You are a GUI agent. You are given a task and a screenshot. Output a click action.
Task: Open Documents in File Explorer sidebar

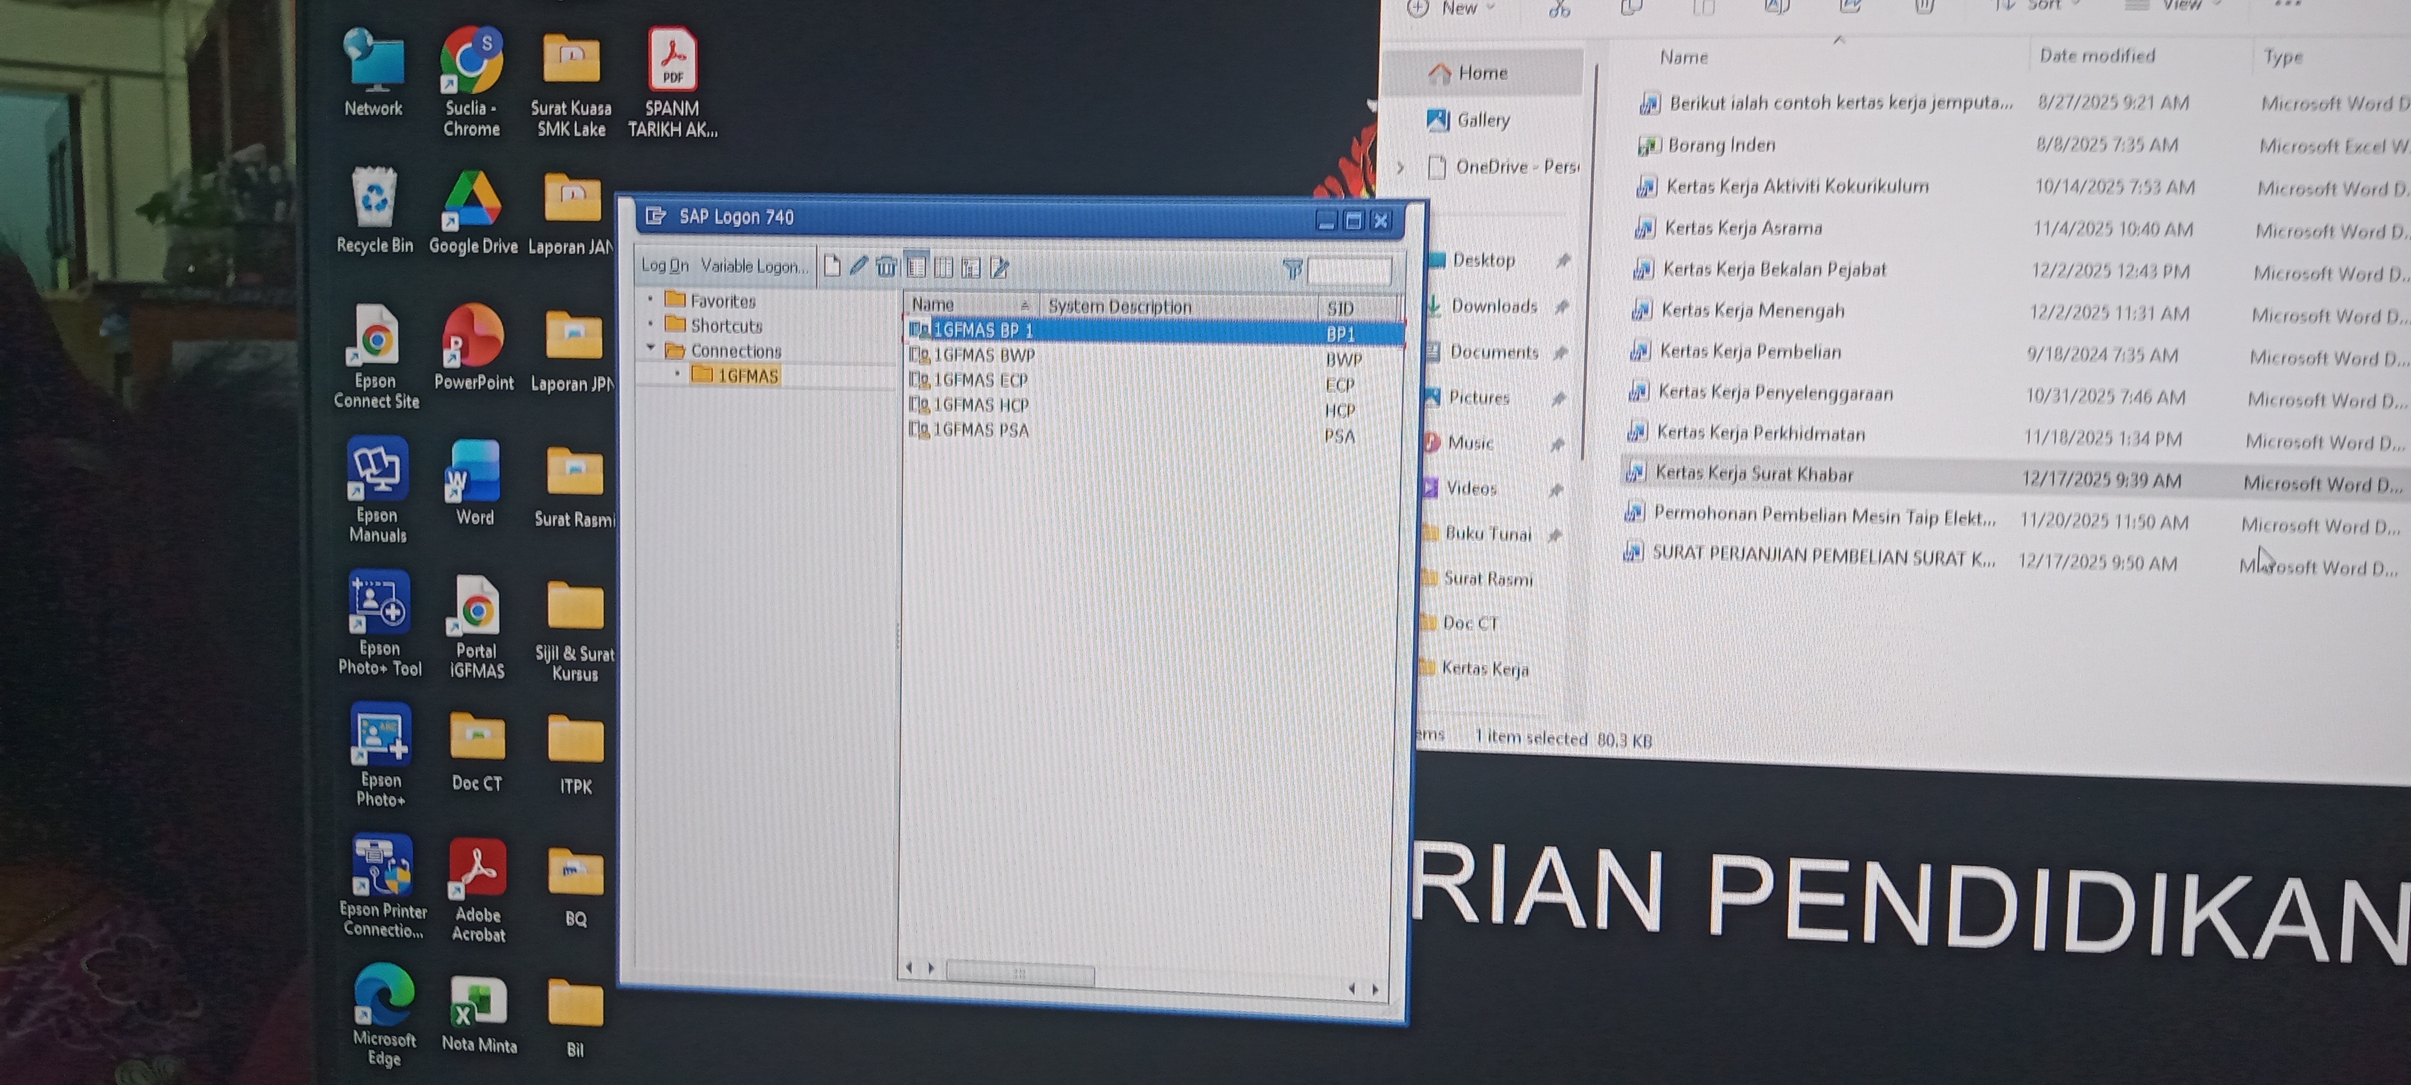coord(1494,352)
